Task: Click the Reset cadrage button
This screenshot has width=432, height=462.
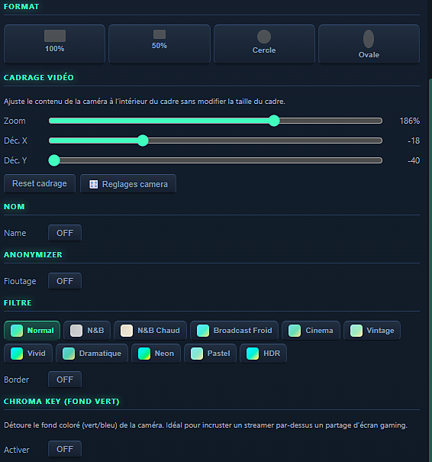Action: point(40,183)
